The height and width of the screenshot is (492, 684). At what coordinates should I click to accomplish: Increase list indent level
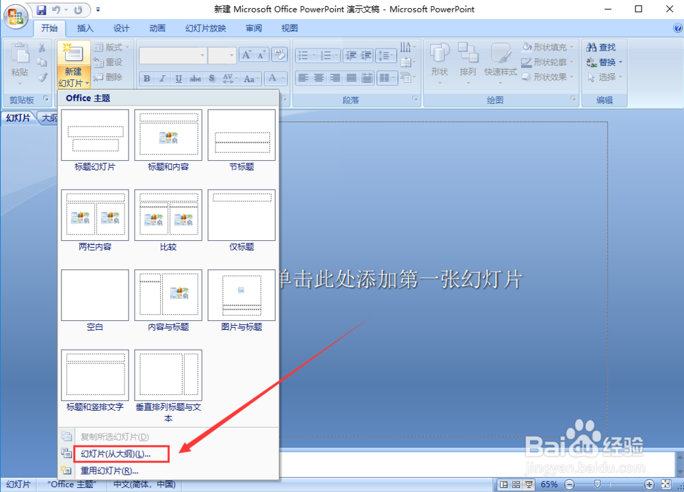coord(365,55)
